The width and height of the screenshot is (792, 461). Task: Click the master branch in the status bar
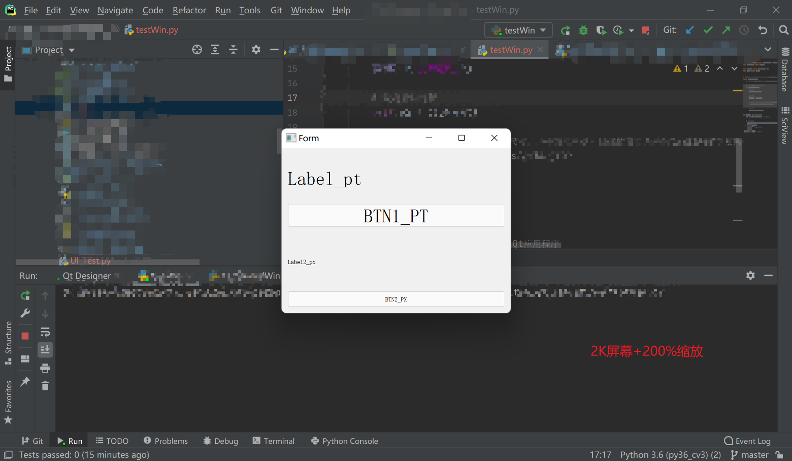click(x=754, y=454)
